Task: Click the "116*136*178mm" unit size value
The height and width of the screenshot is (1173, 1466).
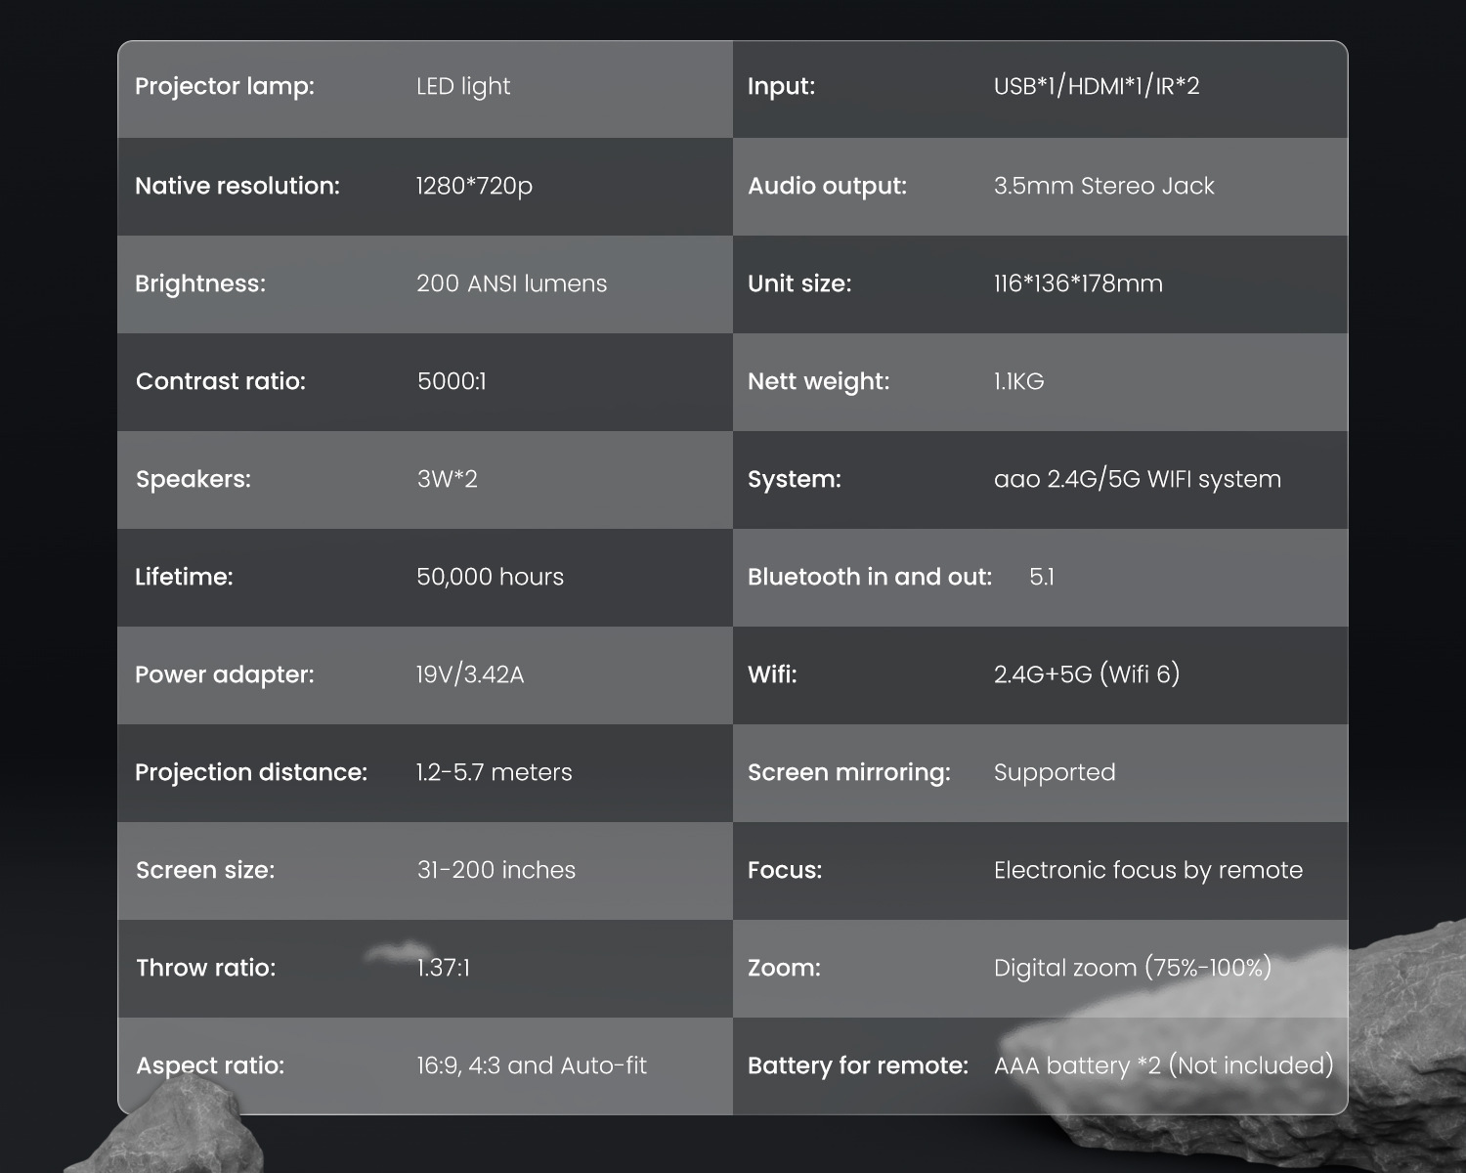Action: (1078, 283)
